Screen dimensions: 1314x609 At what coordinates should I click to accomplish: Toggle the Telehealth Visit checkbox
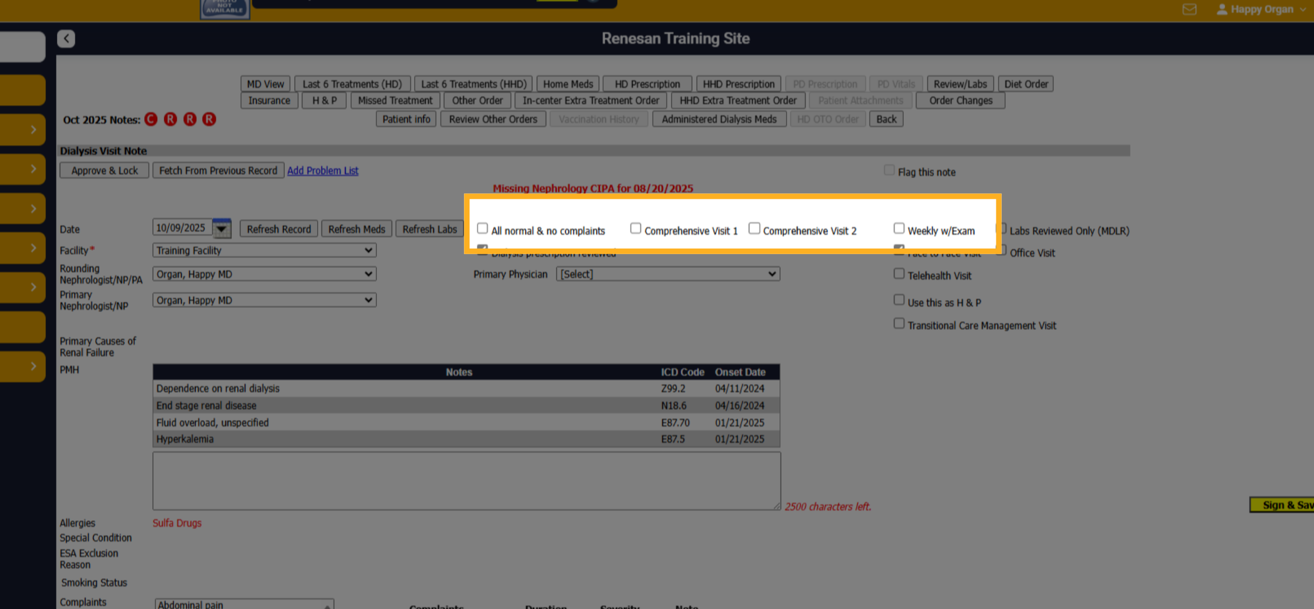899,273
